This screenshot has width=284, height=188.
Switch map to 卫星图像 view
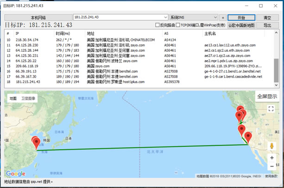pyautogui.click(x=29, y=98)
